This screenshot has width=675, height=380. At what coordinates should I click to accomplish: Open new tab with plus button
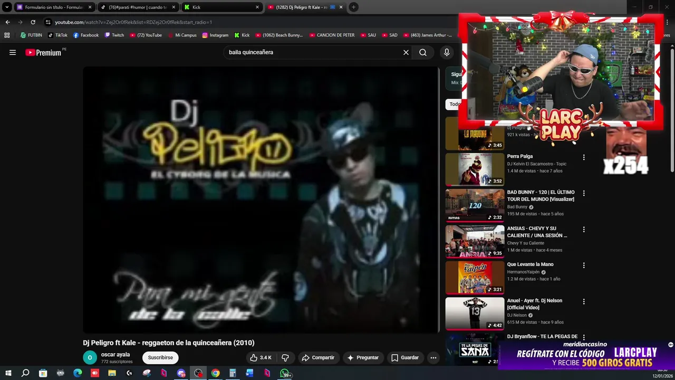point(353,7)
